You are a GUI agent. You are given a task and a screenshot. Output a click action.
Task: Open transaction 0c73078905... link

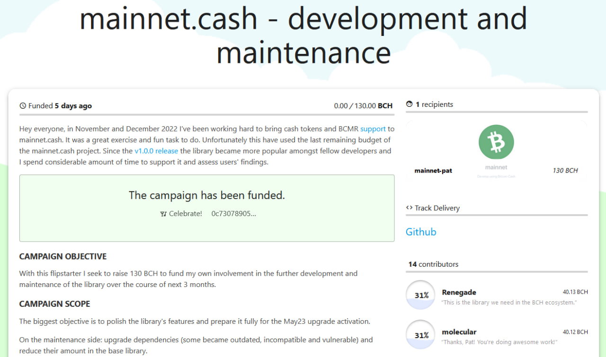point(234,214)
